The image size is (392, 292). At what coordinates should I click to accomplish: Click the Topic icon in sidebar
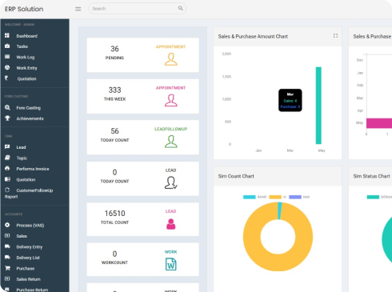tap(7, 158)
